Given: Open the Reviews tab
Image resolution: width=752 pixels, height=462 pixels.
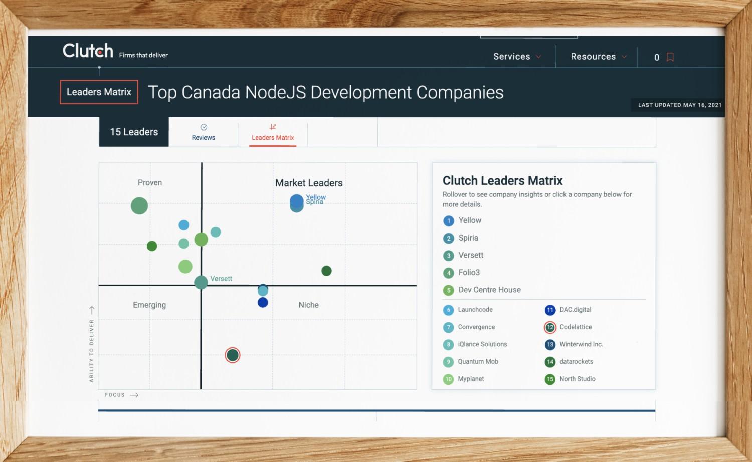Looking at the screenshot, I should [203, 132].
